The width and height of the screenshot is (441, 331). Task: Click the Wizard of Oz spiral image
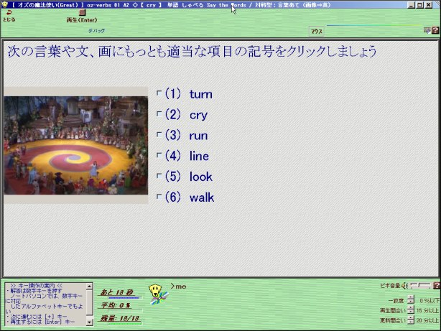[75, 146]
